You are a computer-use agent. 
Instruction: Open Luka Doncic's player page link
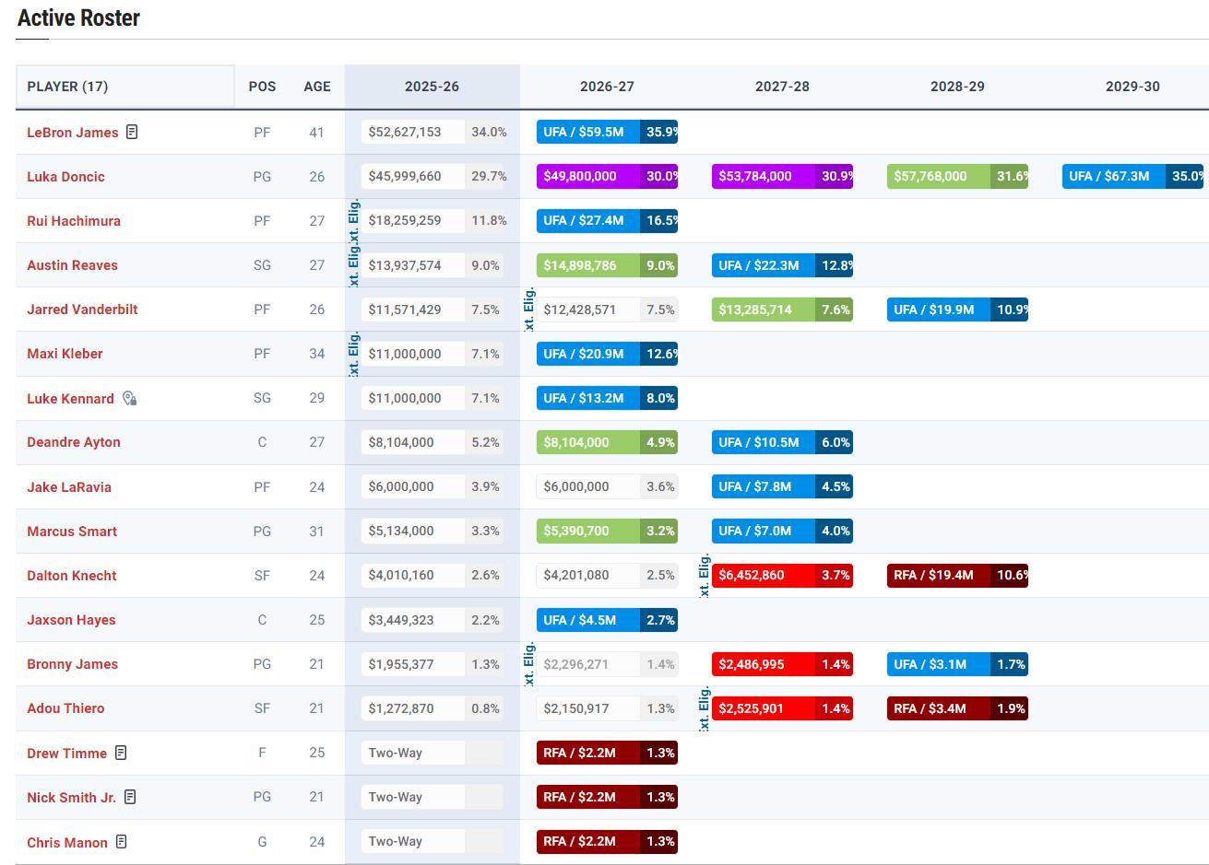65,177
